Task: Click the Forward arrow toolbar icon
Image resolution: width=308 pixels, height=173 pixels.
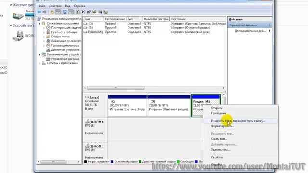Action: [45, 12]
